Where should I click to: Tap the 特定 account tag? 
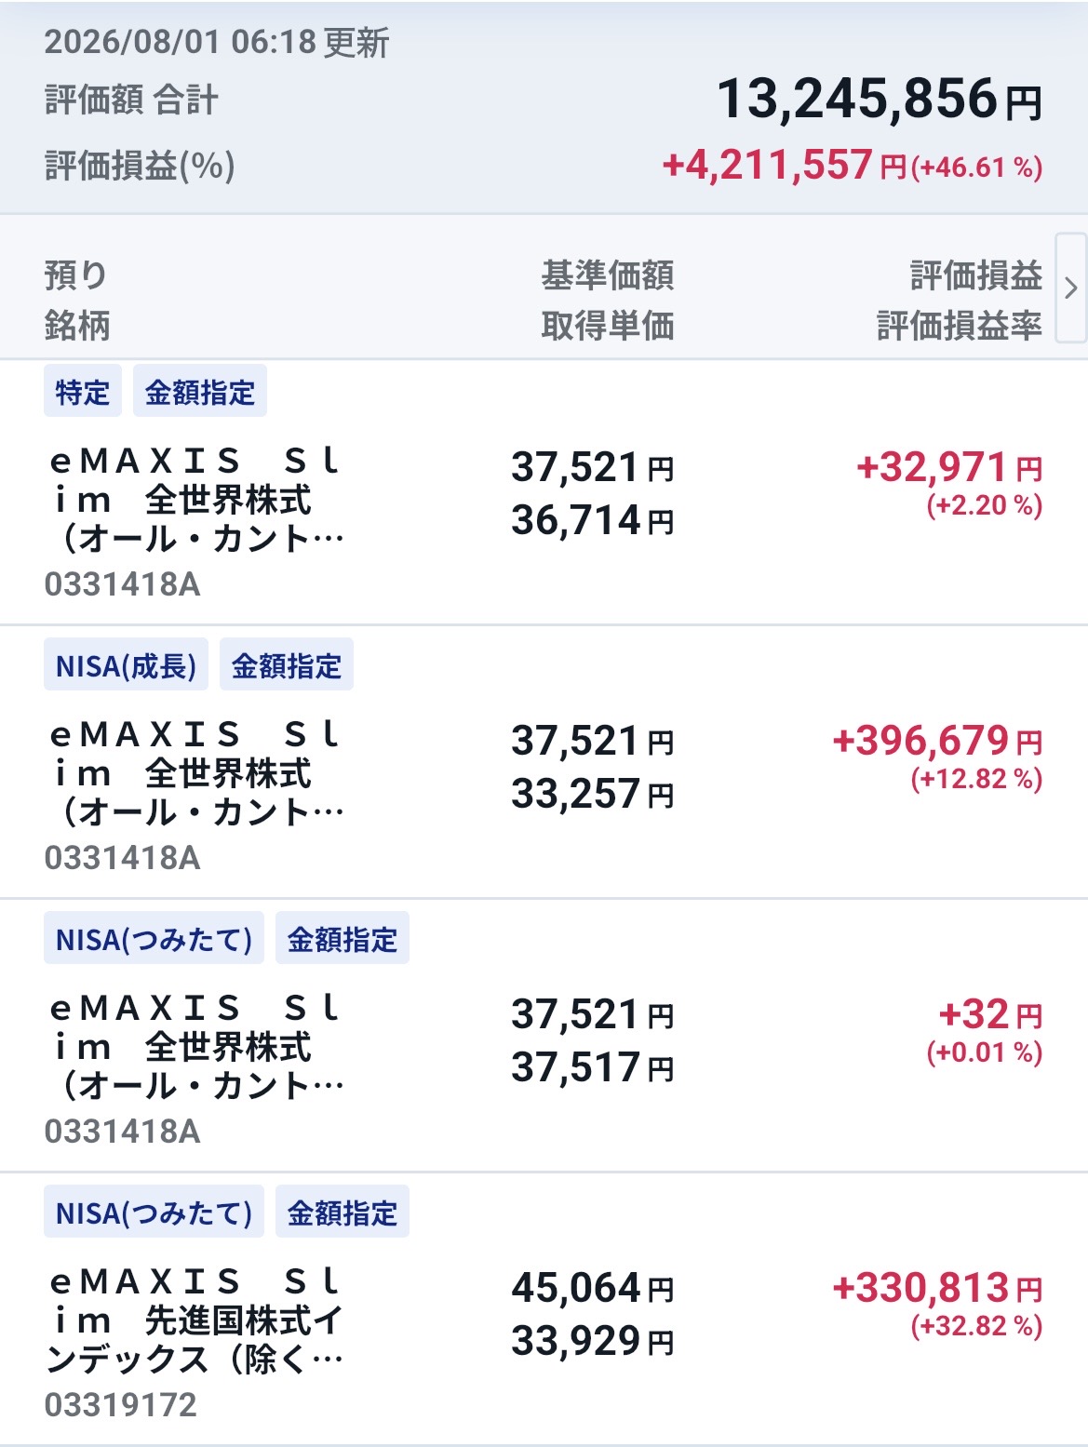(x=83, y=392)
